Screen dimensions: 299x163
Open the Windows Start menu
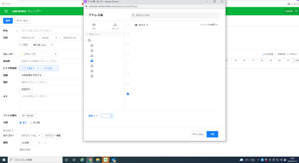(x=3, y=160)
